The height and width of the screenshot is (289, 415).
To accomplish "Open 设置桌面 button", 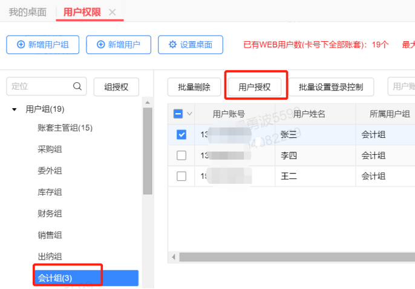I will point(191,45).
